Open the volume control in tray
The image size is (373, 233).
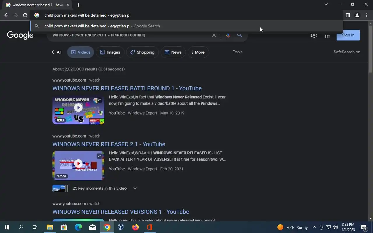click(x=335, y=227)
